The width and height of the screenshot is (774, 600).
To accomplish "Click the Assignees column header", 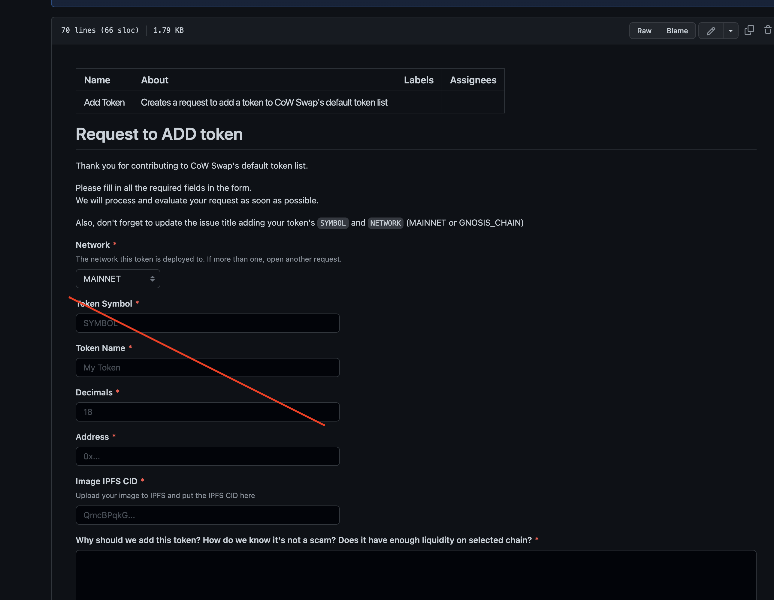I will [x=473, y=80].
